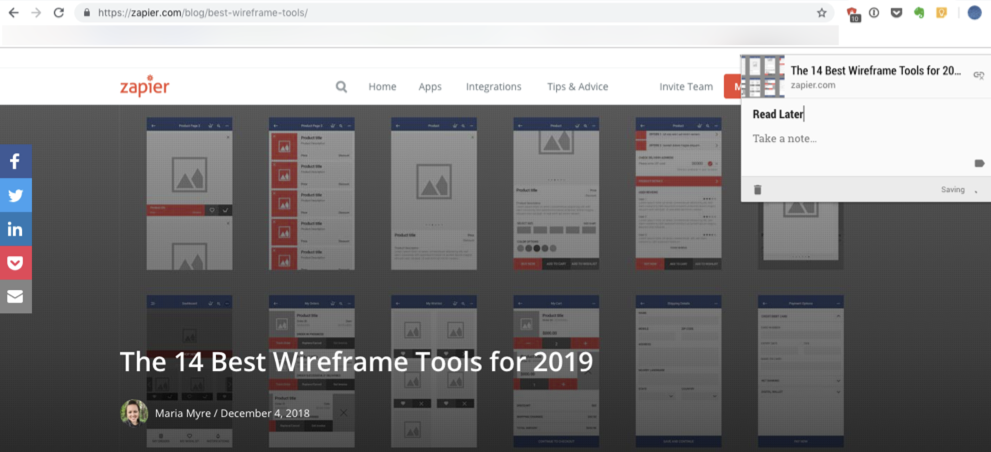Open the yellow Google Keep extension
Screen dimensions: 991x452
click(941, 13)
